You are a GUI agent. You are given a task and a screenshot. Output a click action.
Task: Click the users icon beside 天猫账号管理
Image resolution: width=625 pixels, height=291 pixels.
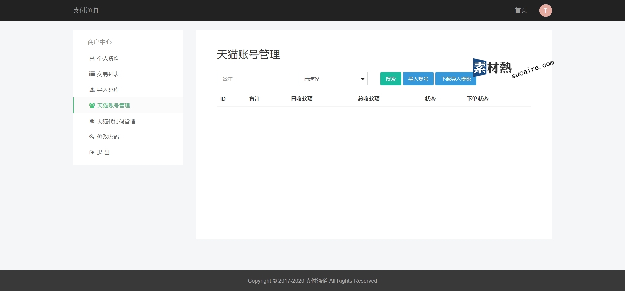point(92,105)
